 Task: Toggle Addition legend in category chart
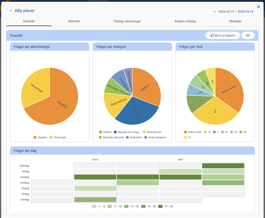coord(105,132)
